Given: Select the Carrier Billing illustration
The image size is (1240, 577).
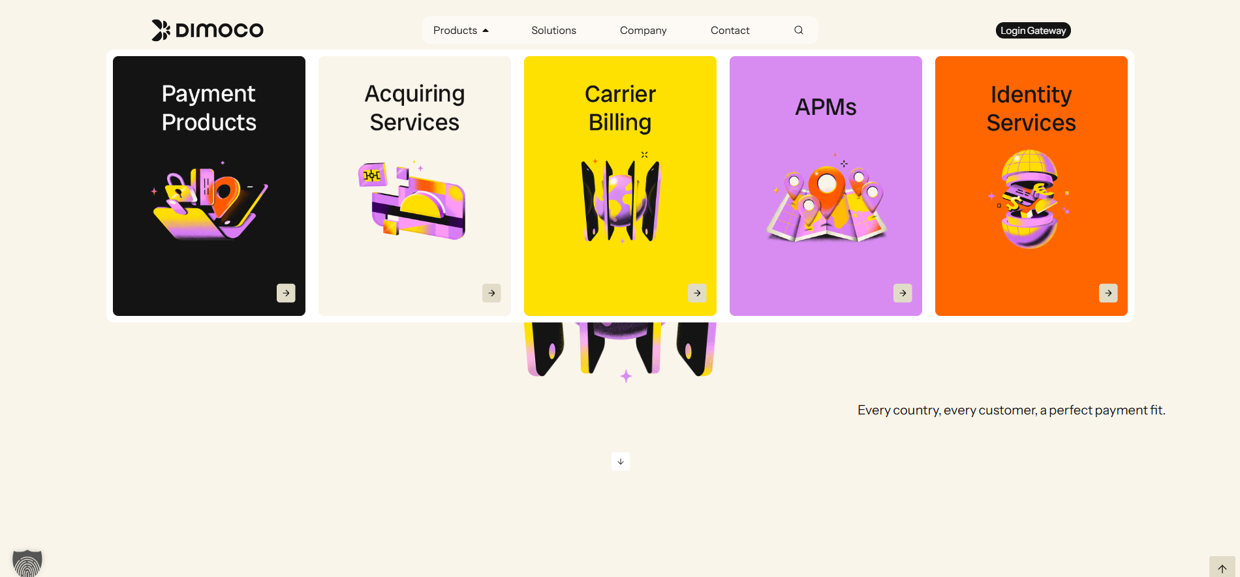Looking at the screenshot, I should [x=621, y=198].
